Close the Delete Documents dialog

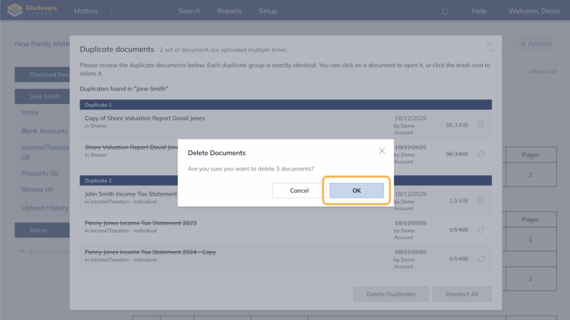point(382,151)
